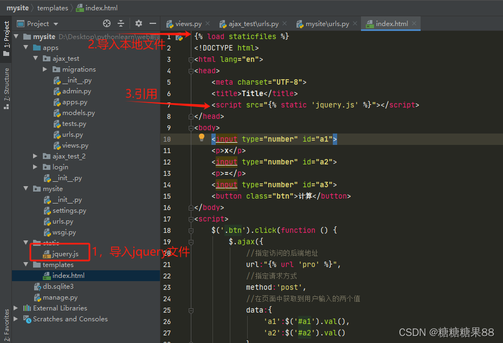Select __init__.py under apps folder

click(x=63, y=178)
